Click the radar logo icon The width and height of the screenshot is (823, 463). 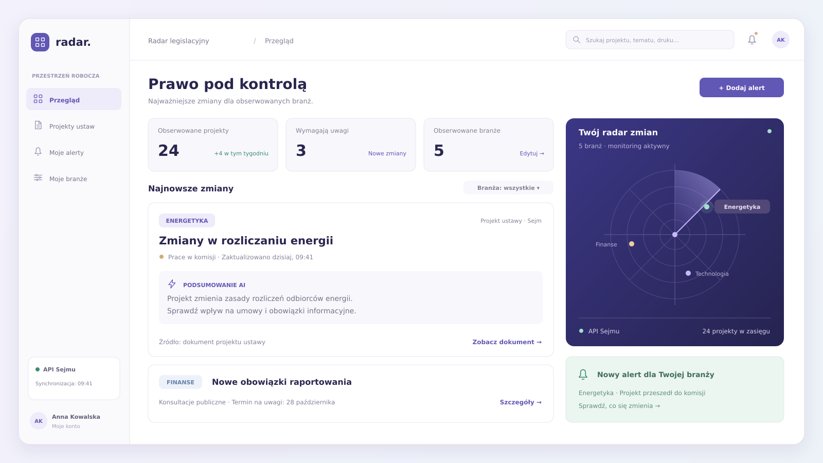(x=40, y=42)
